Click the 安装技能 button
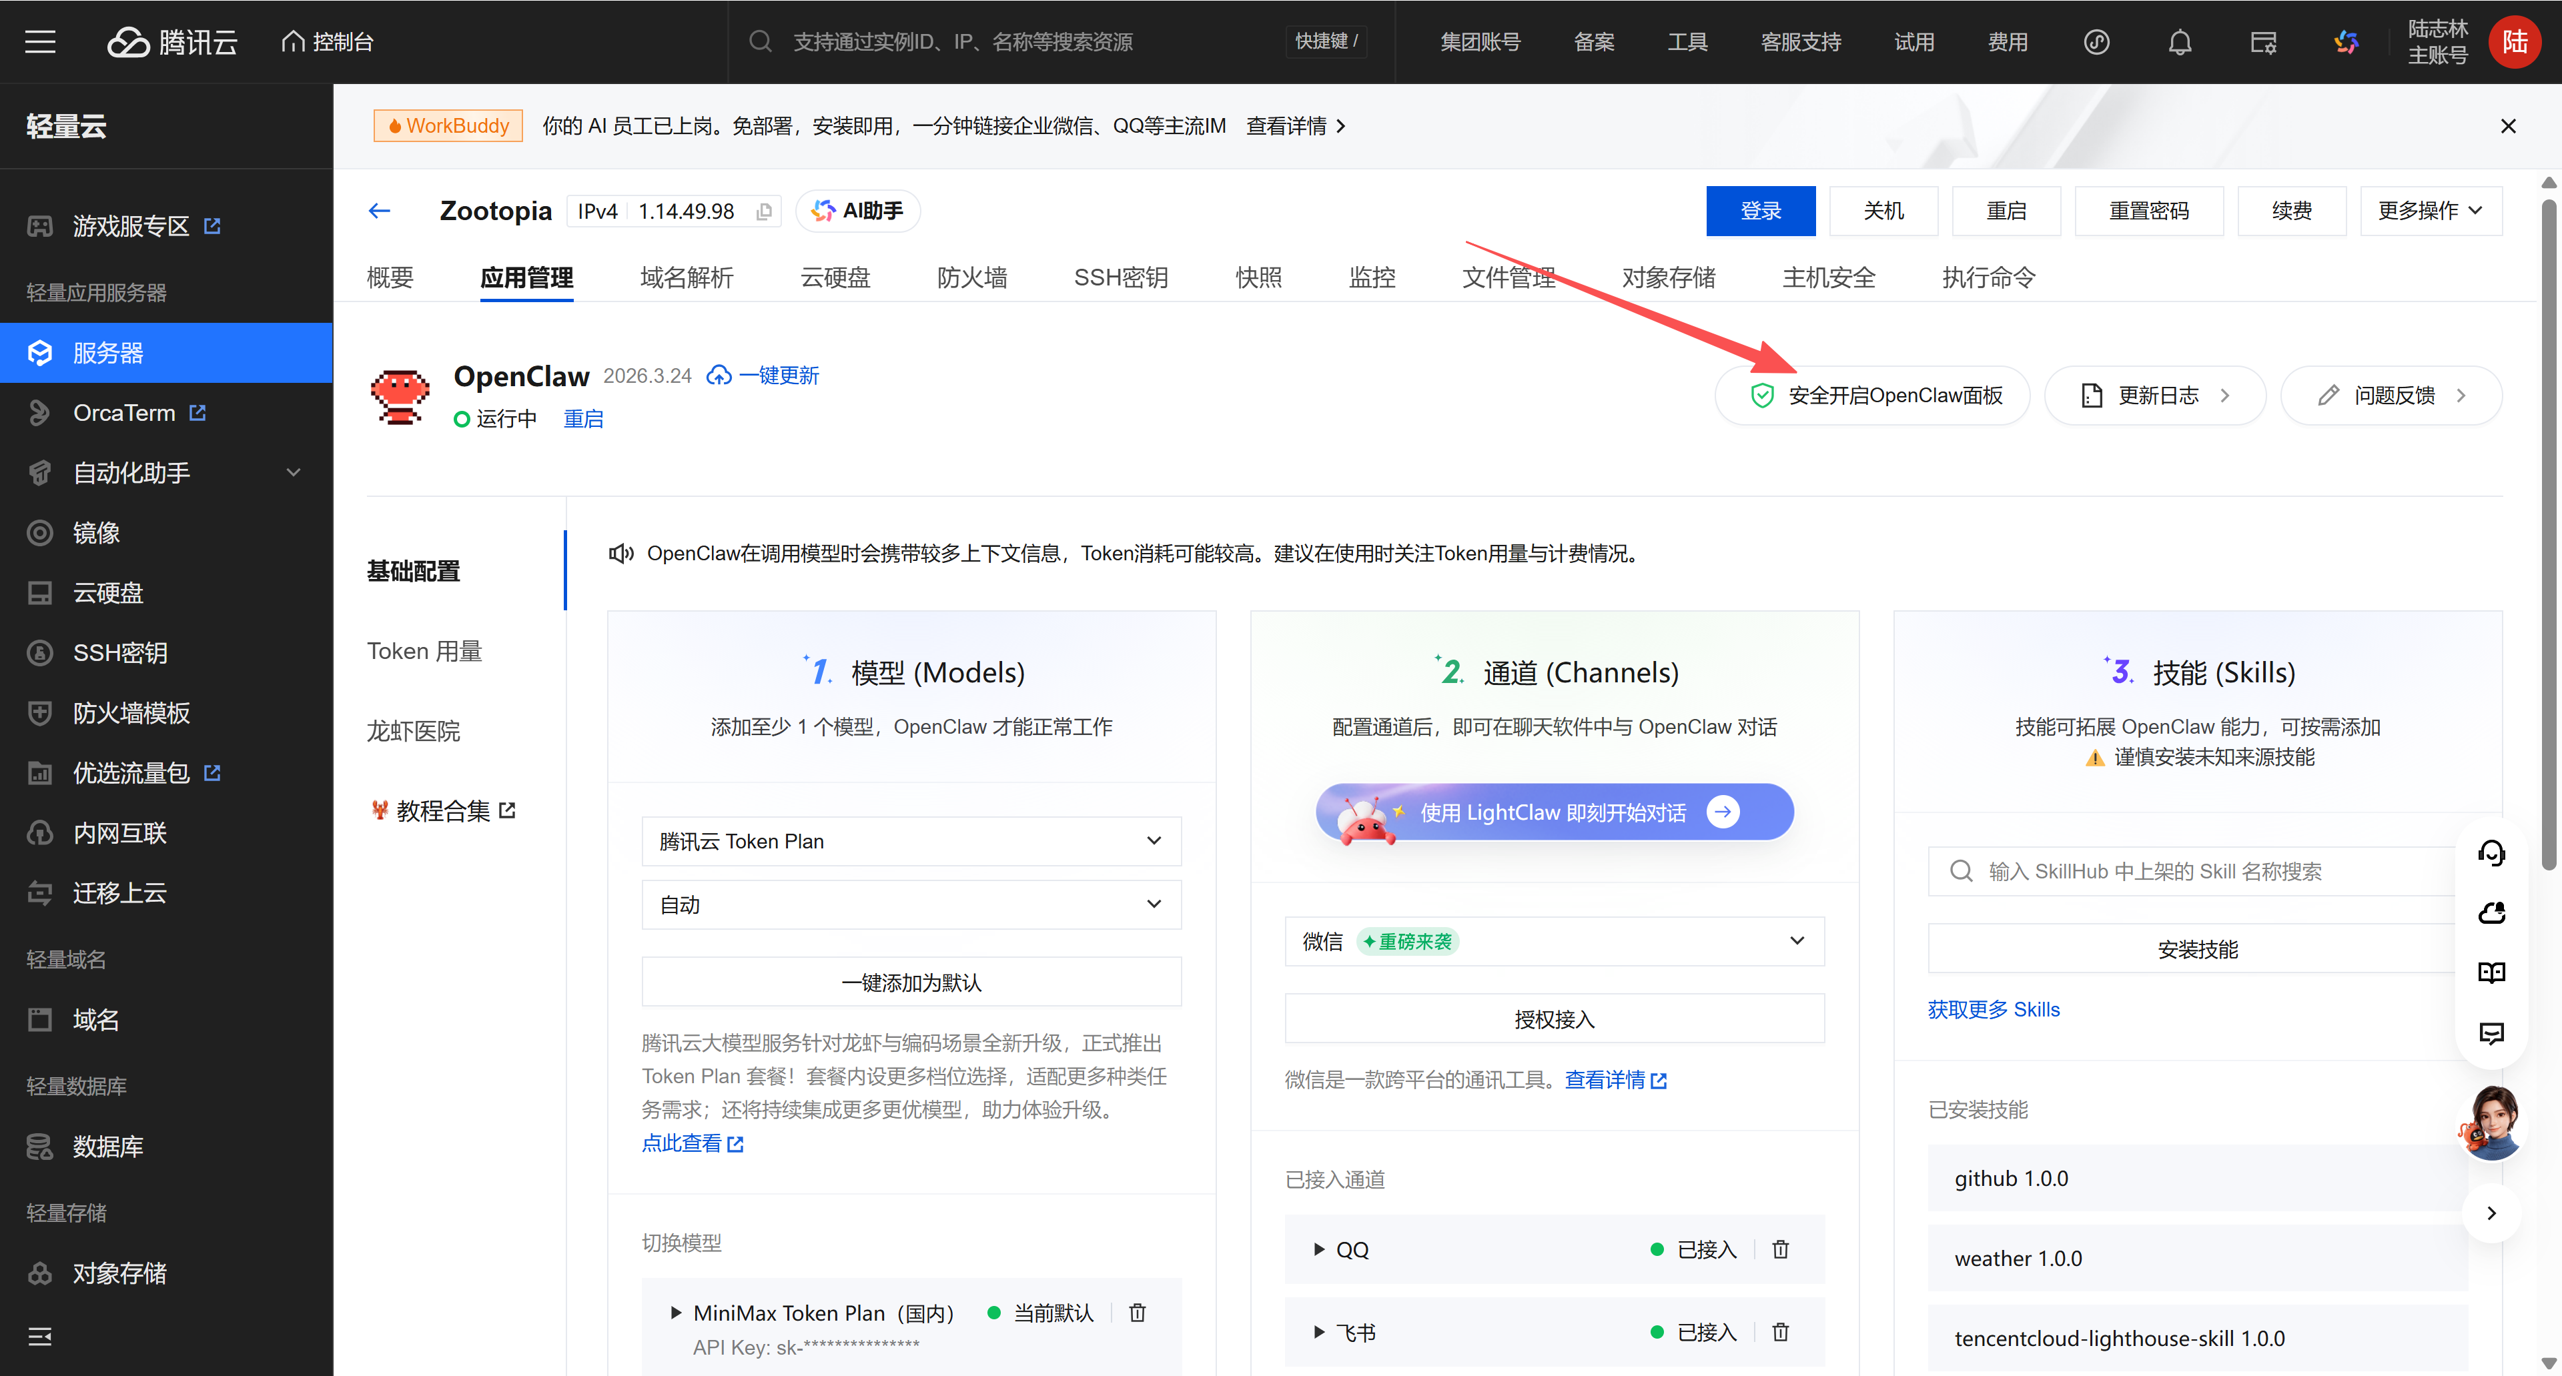The width and height of the screenshot is (2562, 1376). click(2197, 950)
